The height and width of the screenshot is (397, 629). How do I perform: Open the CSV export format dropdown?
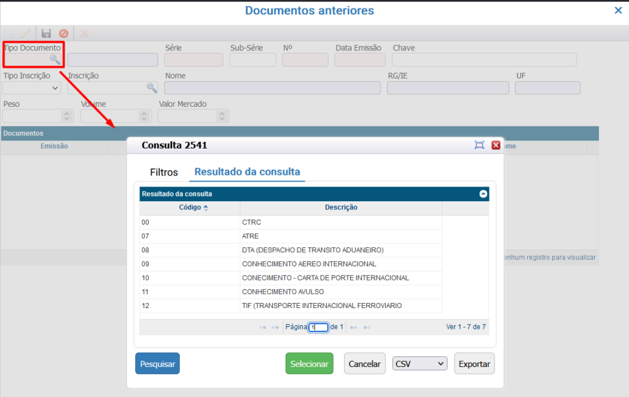[x=420, y=364]
